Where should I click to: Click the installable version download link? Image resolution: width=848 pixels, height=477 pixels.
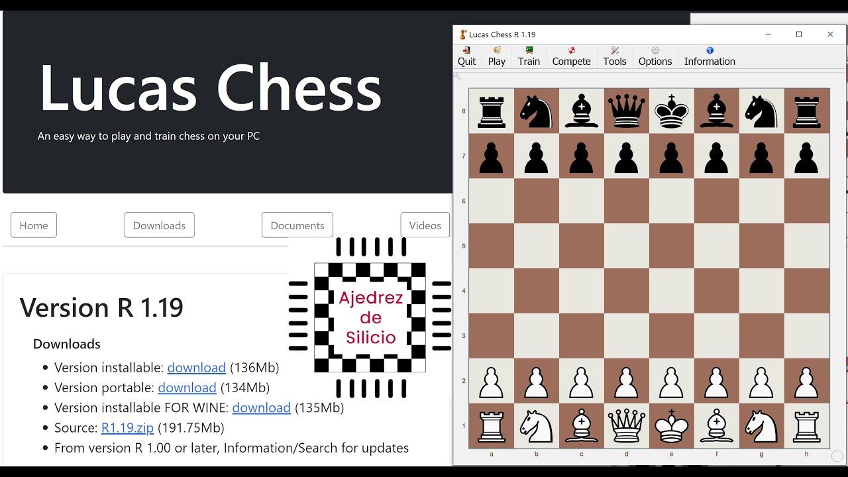(x=197, y=368)
